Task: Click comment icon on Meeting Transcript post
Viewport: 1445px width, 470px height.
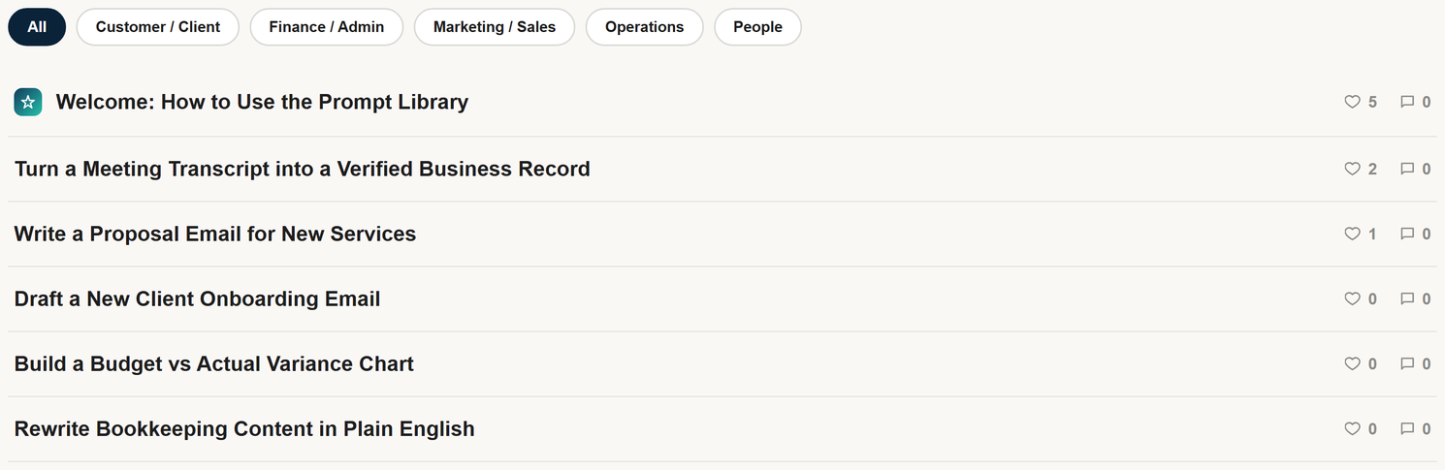Action: [x=1407, y=169]
